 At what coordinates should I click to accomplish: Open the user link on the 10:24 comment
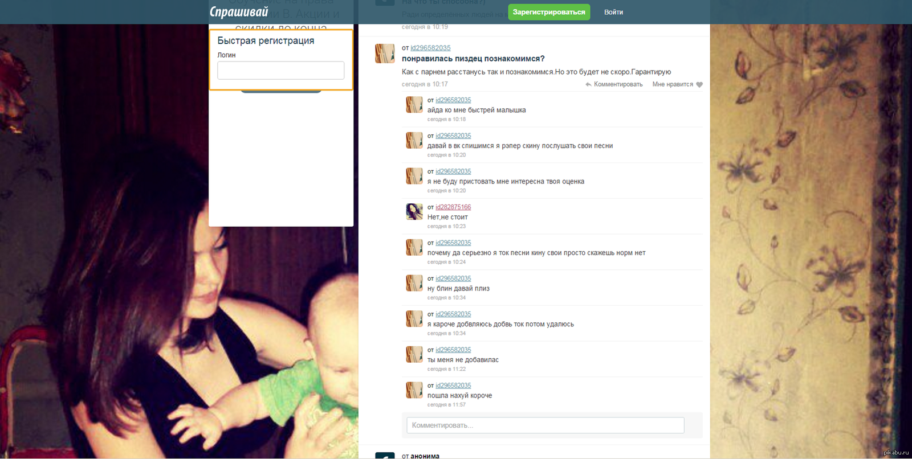point(453,243)
